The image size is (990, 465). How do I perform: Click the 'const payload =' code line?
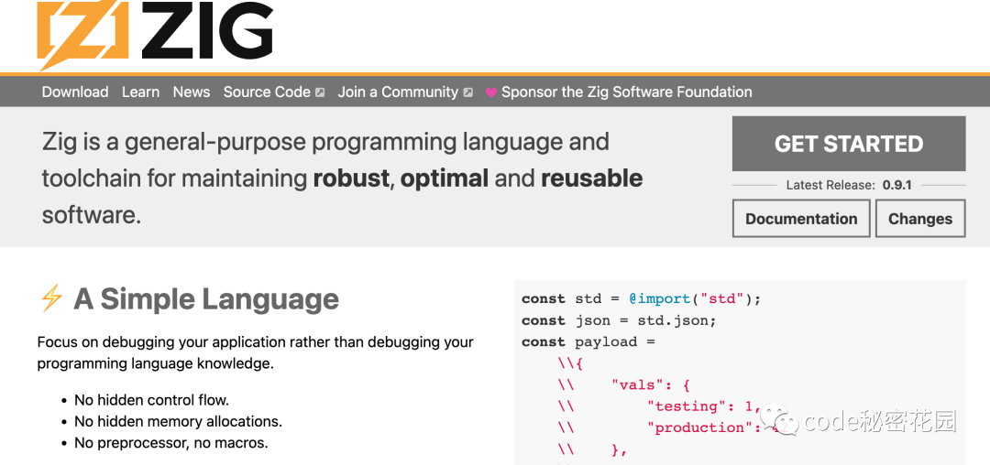click(x=588, y=342)
